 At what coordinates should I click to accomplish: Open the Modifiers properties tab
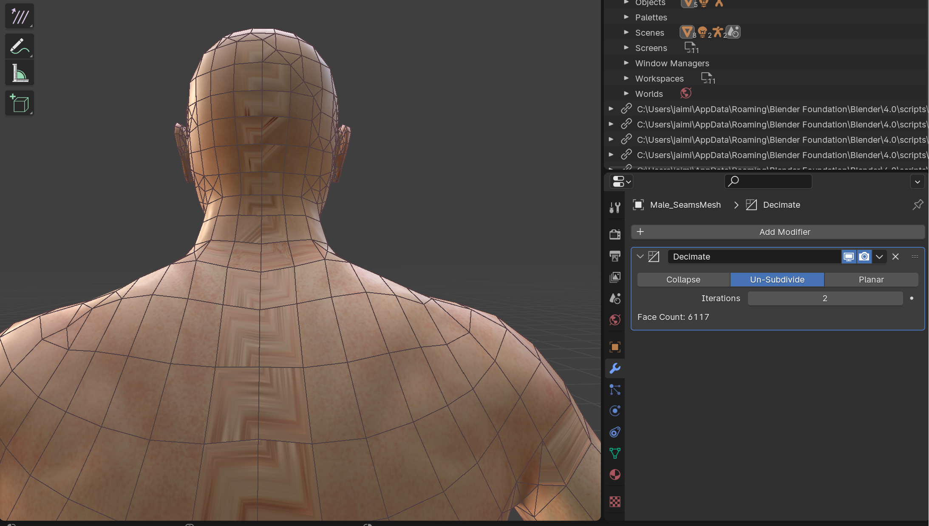(615, 368)
